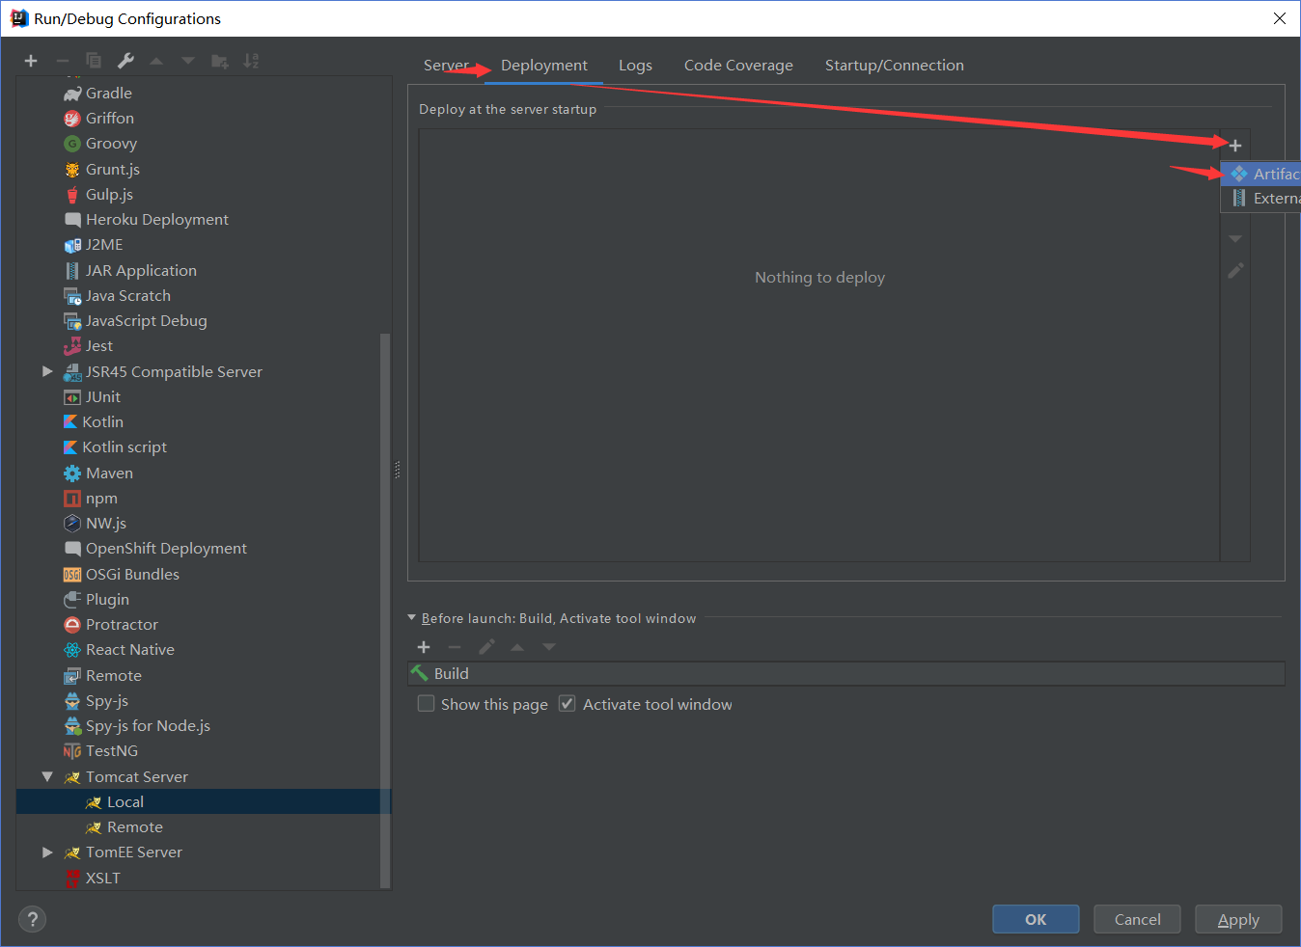Select the Java Scratch entry
This screenshot has width=1301, height=947.
128,296
